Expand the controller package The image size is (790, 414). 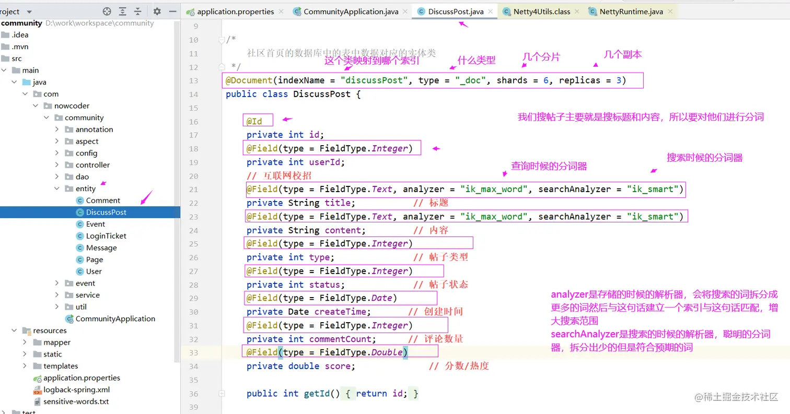pos(57,165)
